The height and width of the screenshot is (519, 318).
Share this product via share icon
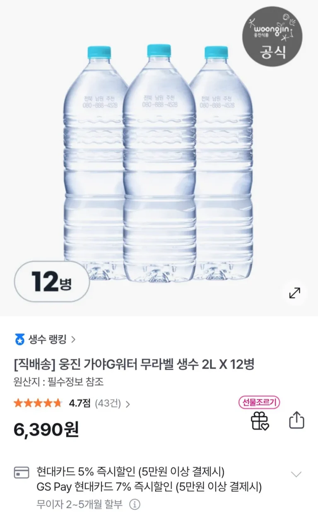click(x=296, y=420)
